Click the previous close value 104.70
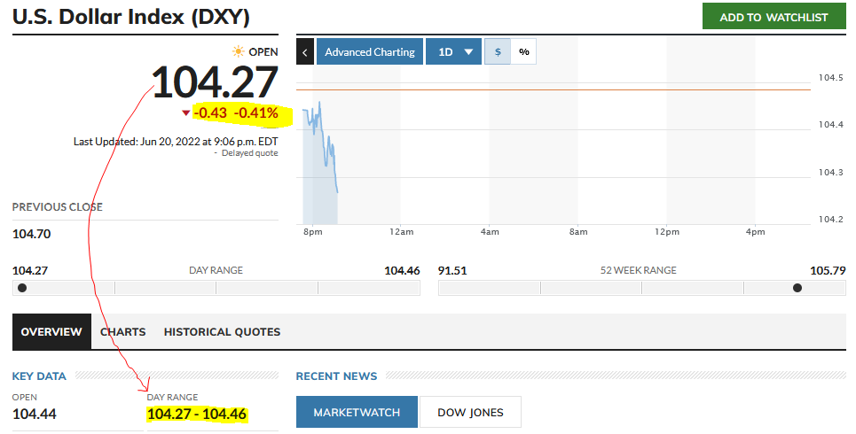856x434 pixels. 31,234
